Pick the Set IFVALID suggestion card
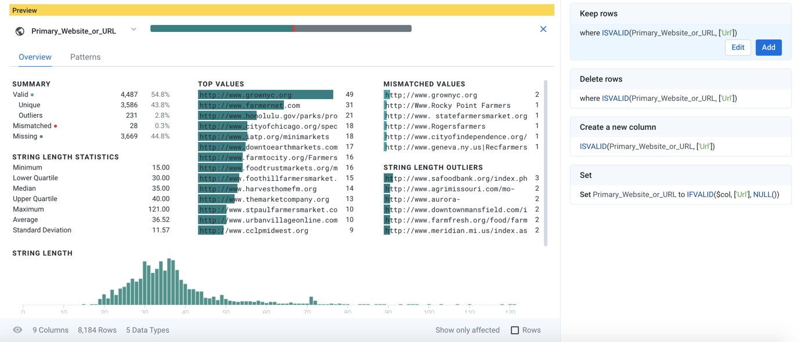The height and width of the screenshot is (342, 800). click(x=680, y=185)
